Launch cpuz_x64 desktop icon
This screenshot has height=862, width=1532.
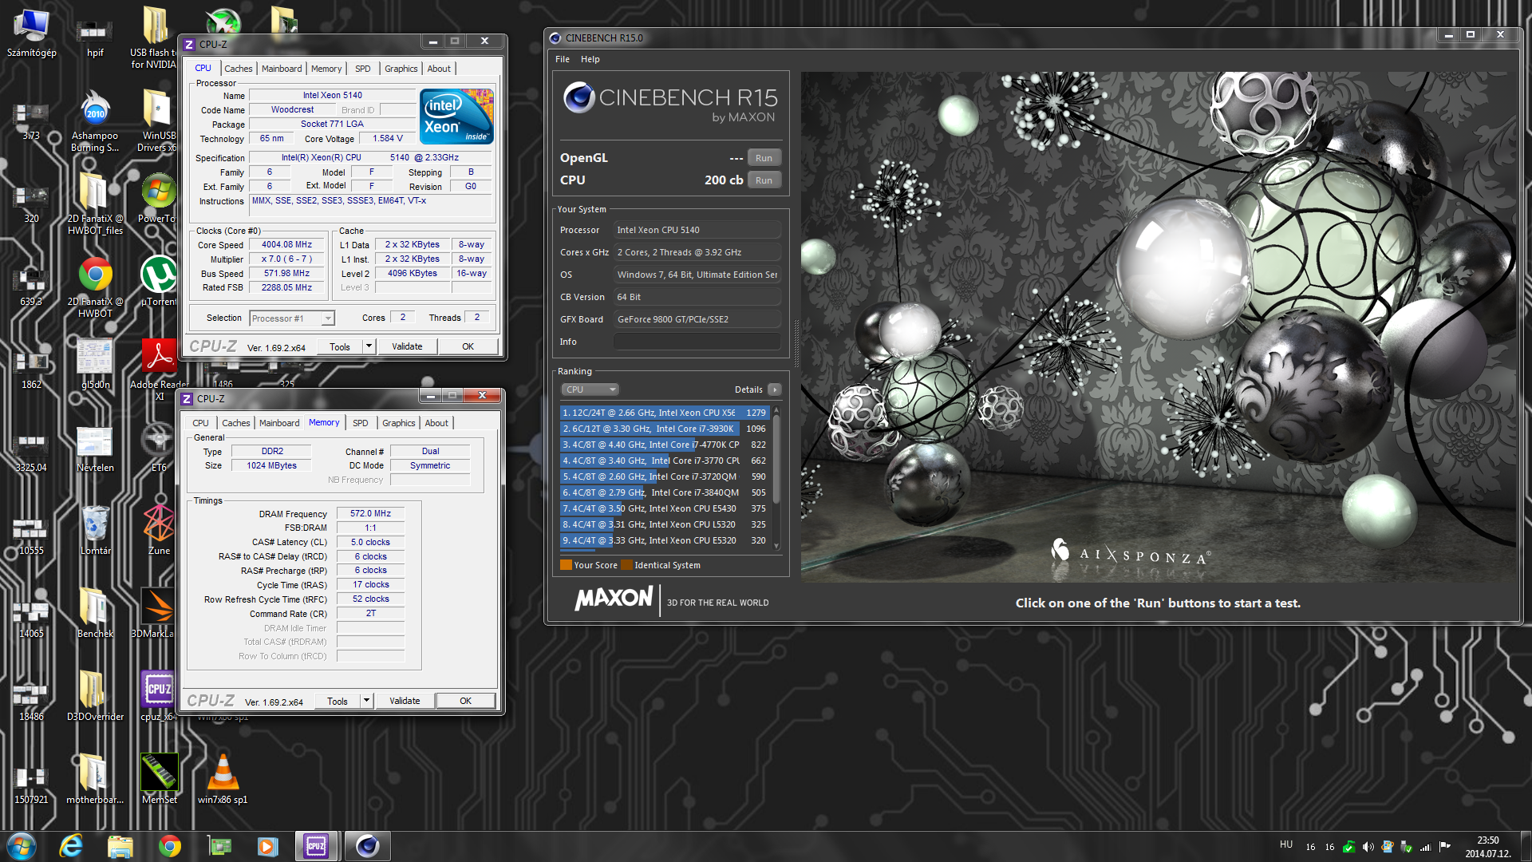pyautogui.click(x=159, y=697)
